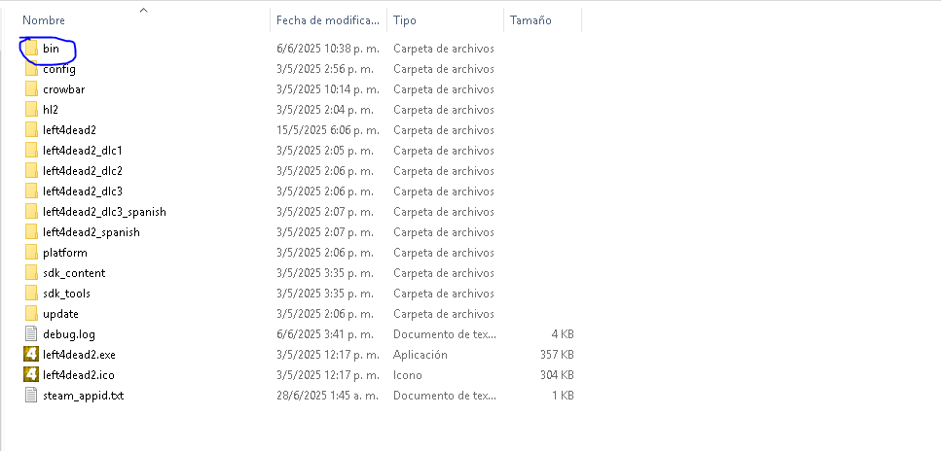Click the debug.log text file icon
This screenshot has width=951, height=451.
[30, 334]
